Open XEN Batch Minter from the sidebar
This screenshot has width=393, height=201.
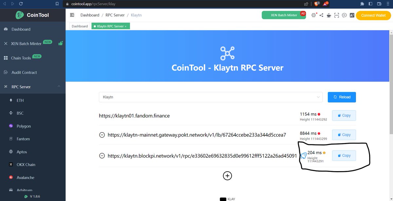(x=25, y=43)
